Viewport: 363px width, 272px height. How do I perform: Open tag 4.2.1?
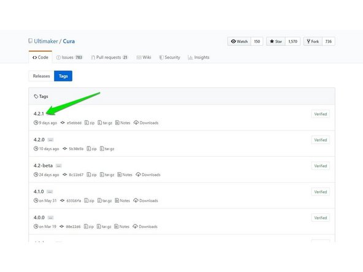(39, 114)
